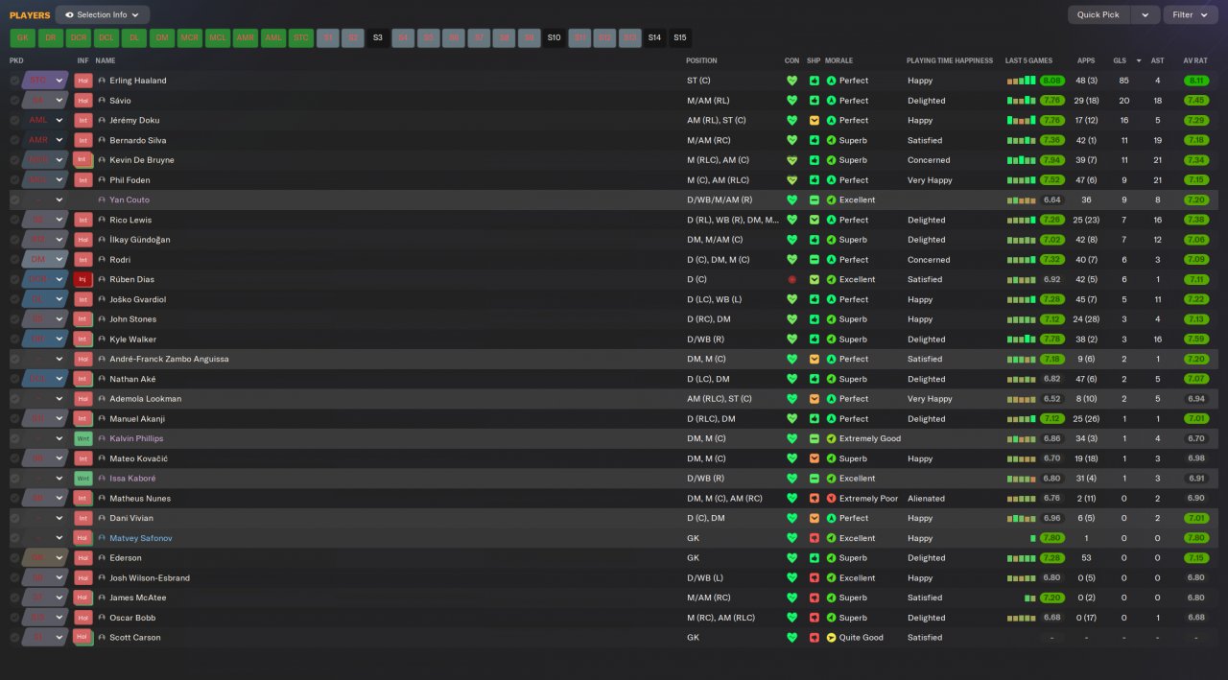Click the Quick Pick button

pyautogui.click(x=1098, y=14)
